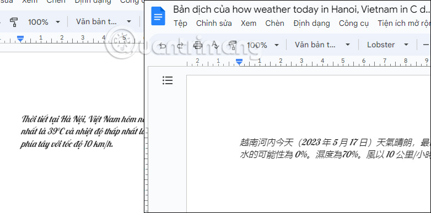Select Paint format icon in front window

[x=232, y=45]
